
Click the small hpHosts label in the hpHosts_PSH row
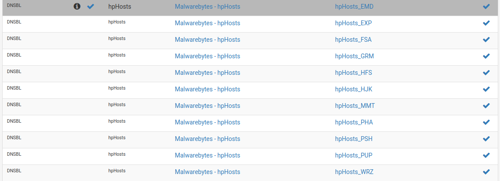pyautogui.click(x=117, y=137)
